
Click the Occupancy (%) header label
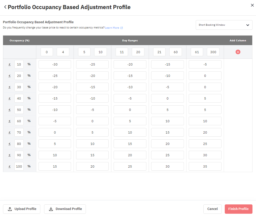pyautogui.click(x=19, y=41)
